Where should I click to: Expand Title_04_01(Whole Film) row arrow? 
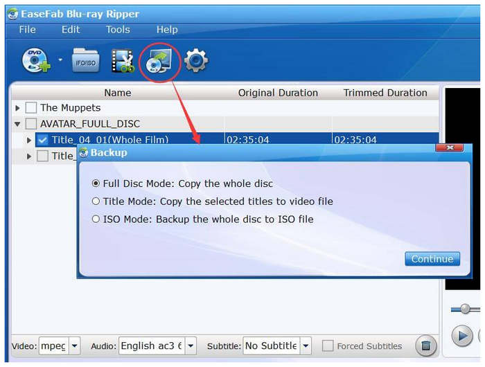click(29, 140)
